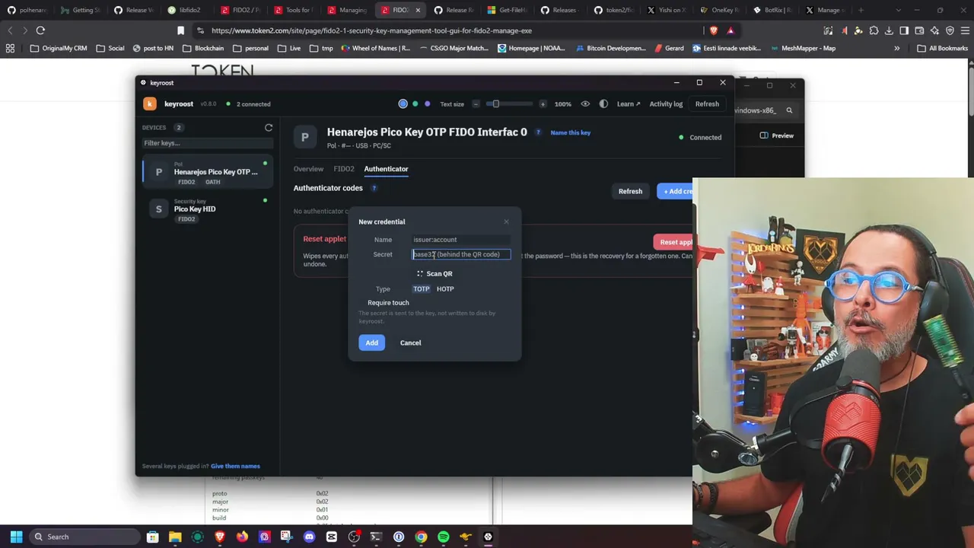
Task: Expand the bookmarks overflow chevron
Action: [x=896, y=48]
